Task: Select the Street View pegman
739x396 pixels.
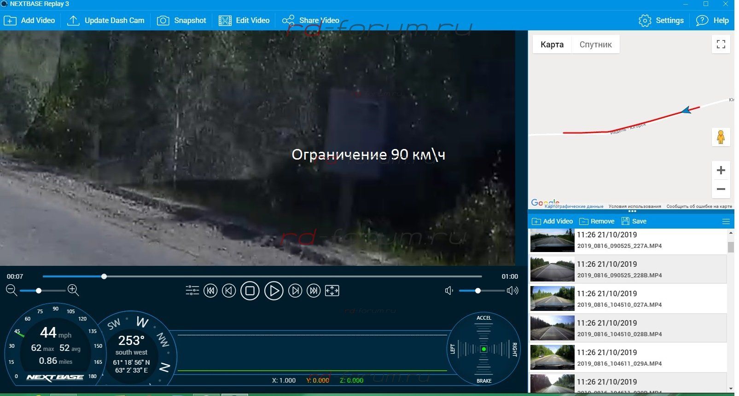Action: (x=721, y=137)
